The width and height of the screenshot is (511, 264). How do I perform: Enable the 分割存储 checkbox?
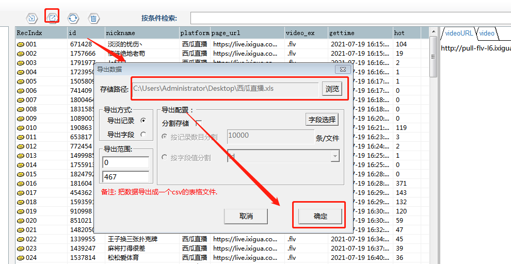click(x=198, y=123)
